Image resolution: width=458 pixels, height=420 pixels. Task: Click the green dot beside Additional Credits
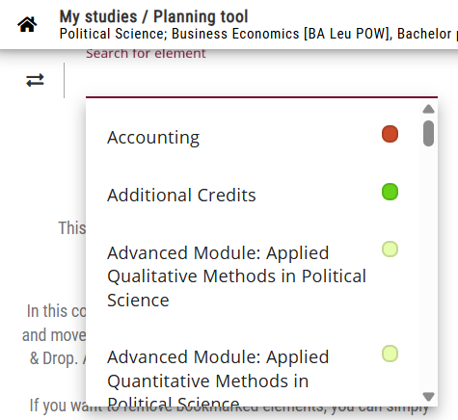390,192
